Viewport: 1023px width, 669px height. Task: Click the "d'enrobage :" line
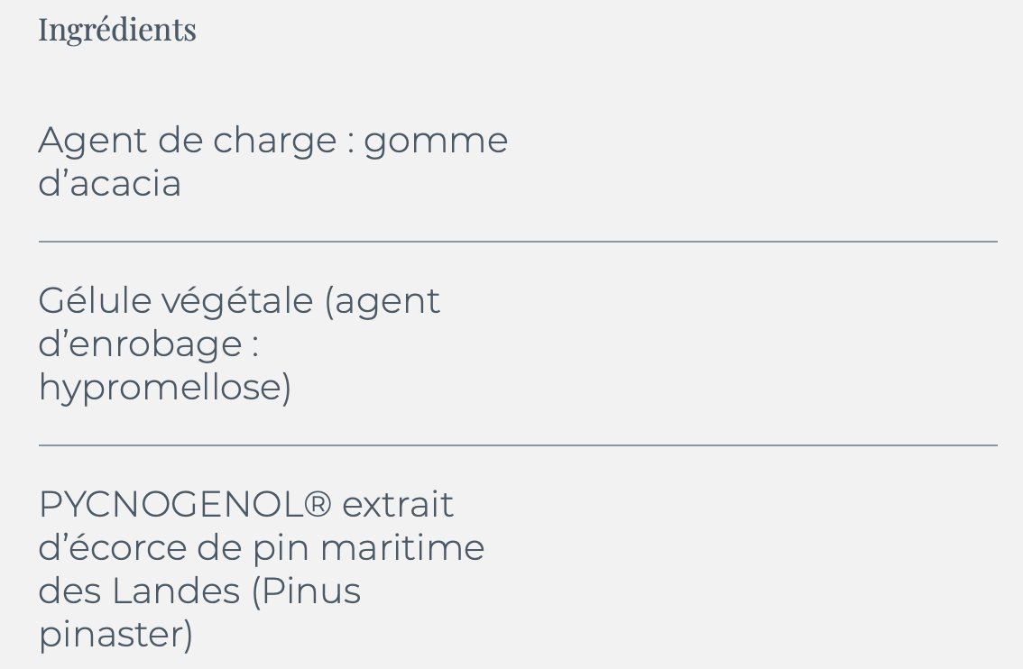149,344
